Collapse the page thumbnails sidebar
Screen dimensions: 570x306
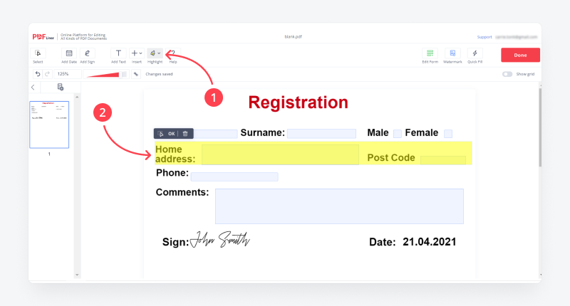point(33,87)
